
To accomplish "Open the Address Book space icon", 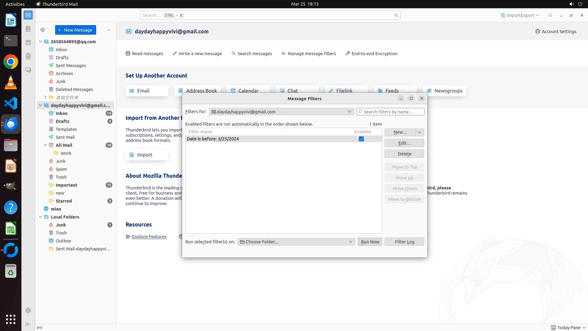I will (x=28, y=29).
